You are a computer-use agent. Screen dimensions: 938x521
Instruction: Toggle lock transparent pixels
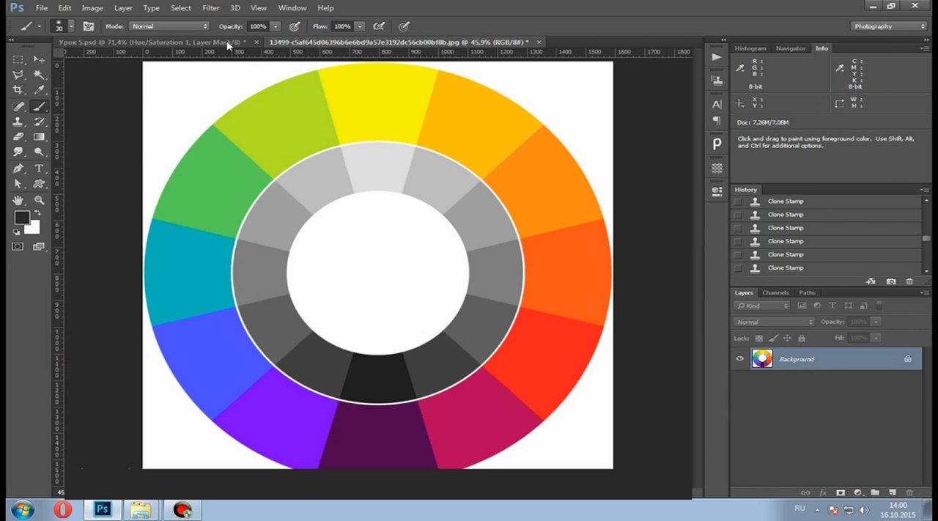(x=758, y=339)
